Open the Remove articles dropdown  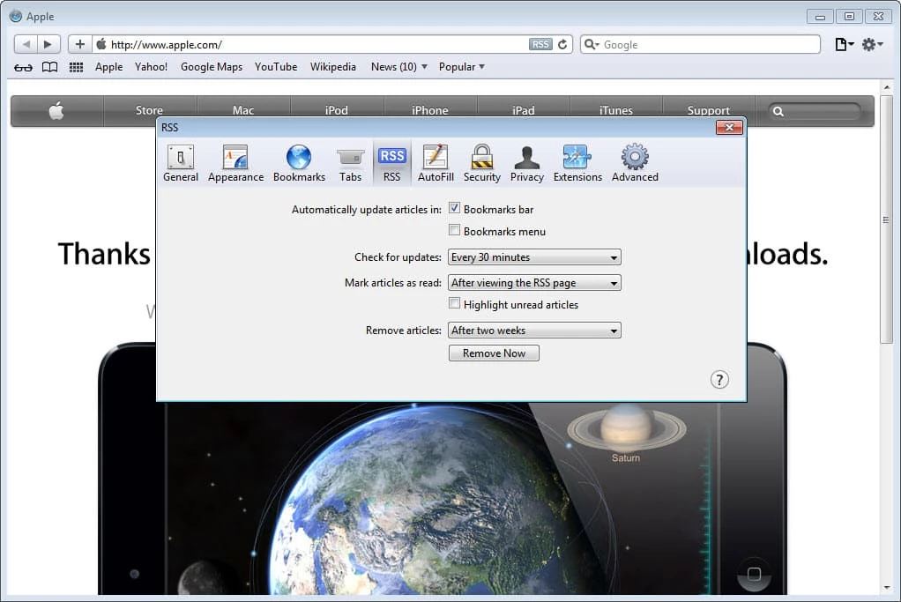click(534, 331)
